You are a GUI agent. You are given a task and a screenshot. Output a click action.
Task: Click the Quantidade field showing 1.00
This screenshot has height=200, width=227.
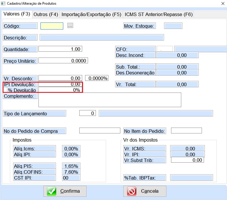(x=60, y=49)
